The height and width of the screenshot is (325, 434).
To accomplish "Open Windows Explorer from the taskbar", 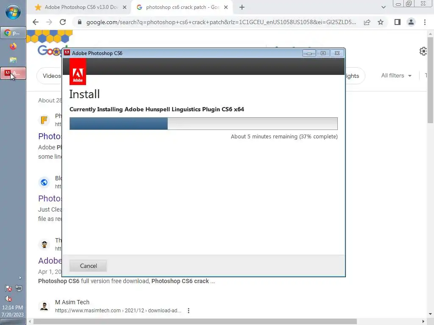I will [x=13, y=60].
